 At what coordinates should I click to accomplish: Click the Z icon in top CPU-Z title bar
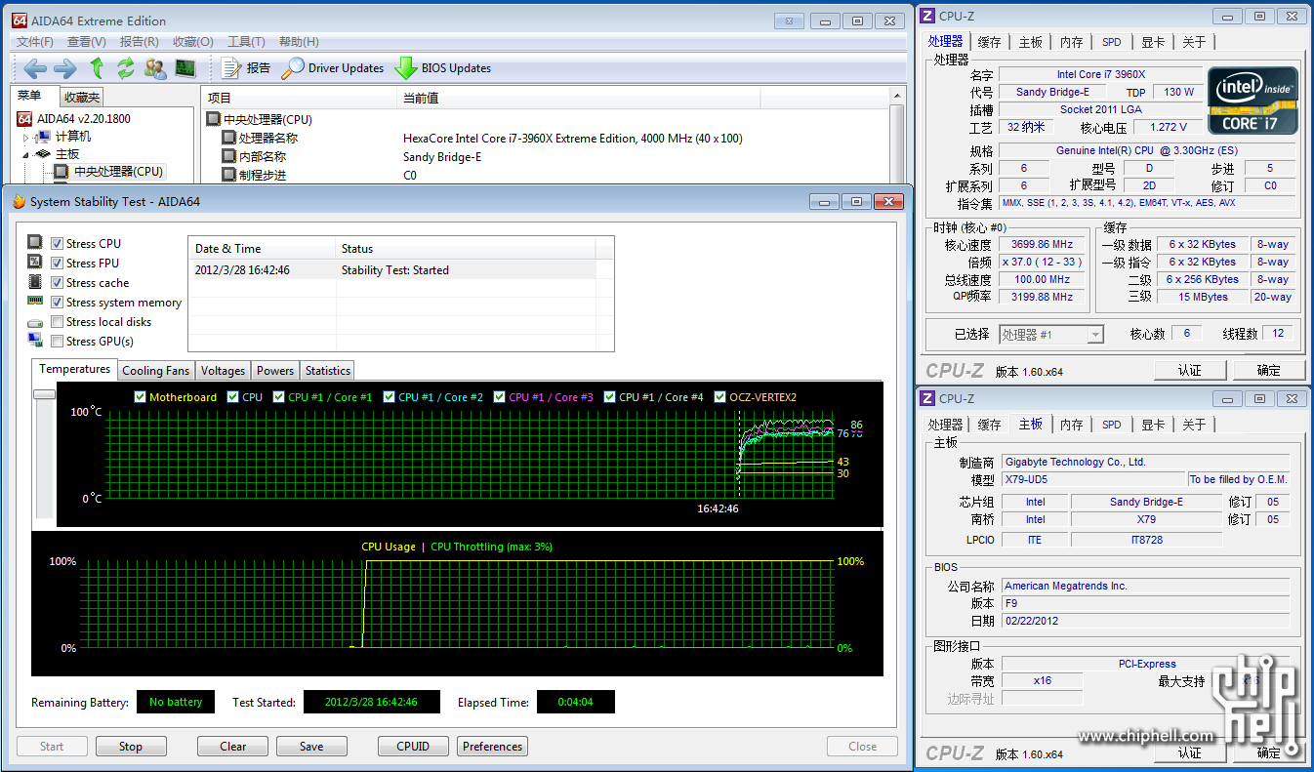(x=927, y=16)
